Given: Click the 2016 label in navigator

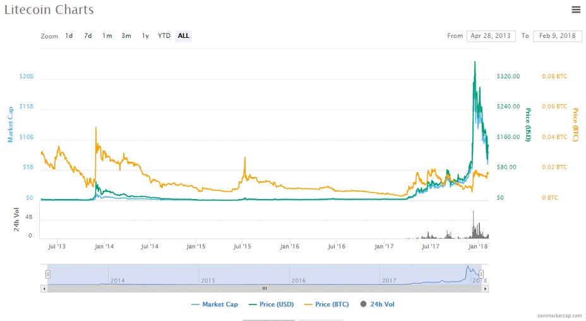Looking at the screenshot, I should [x=299, y=281].
